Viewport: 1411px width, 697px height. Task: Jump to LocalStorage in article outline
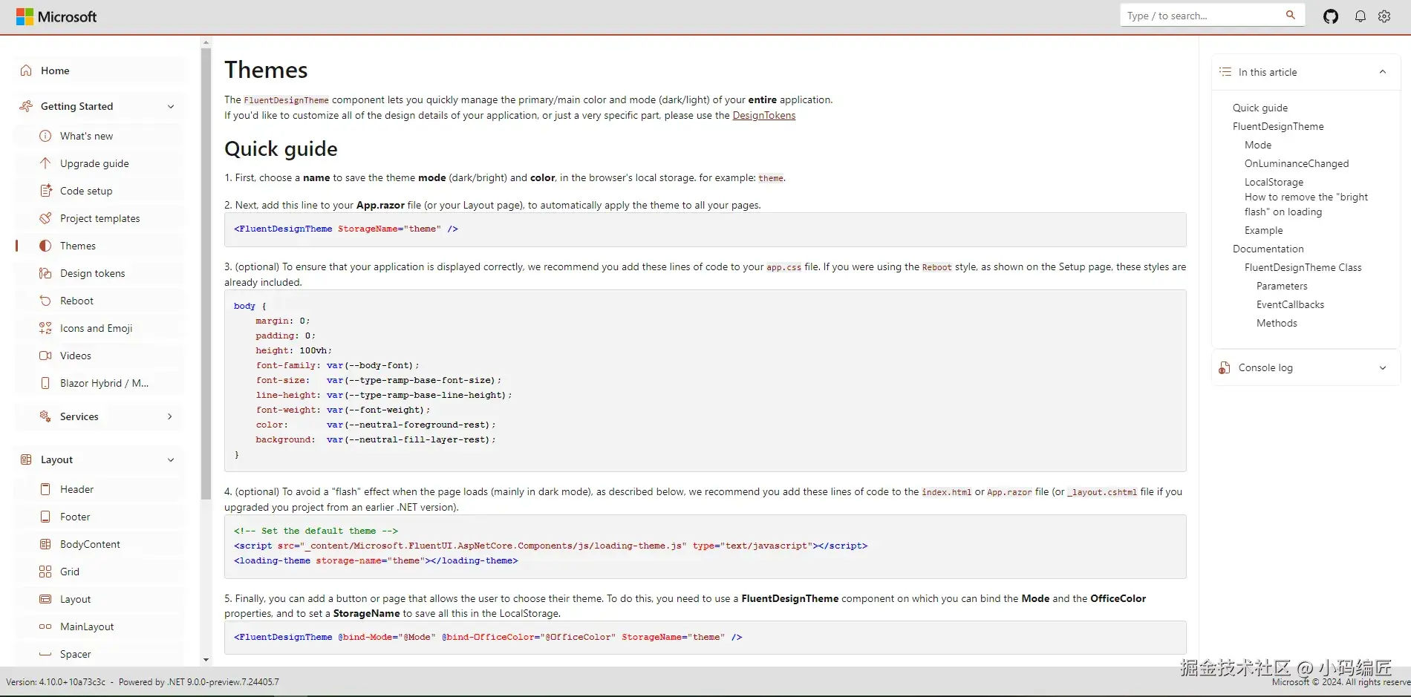[1274, 182]
